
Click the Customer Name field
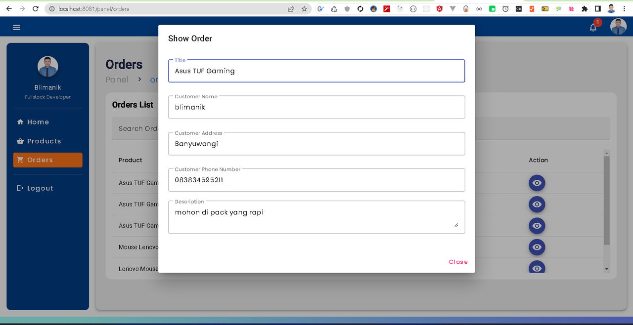pyautogui.click(x=316, y=107)
